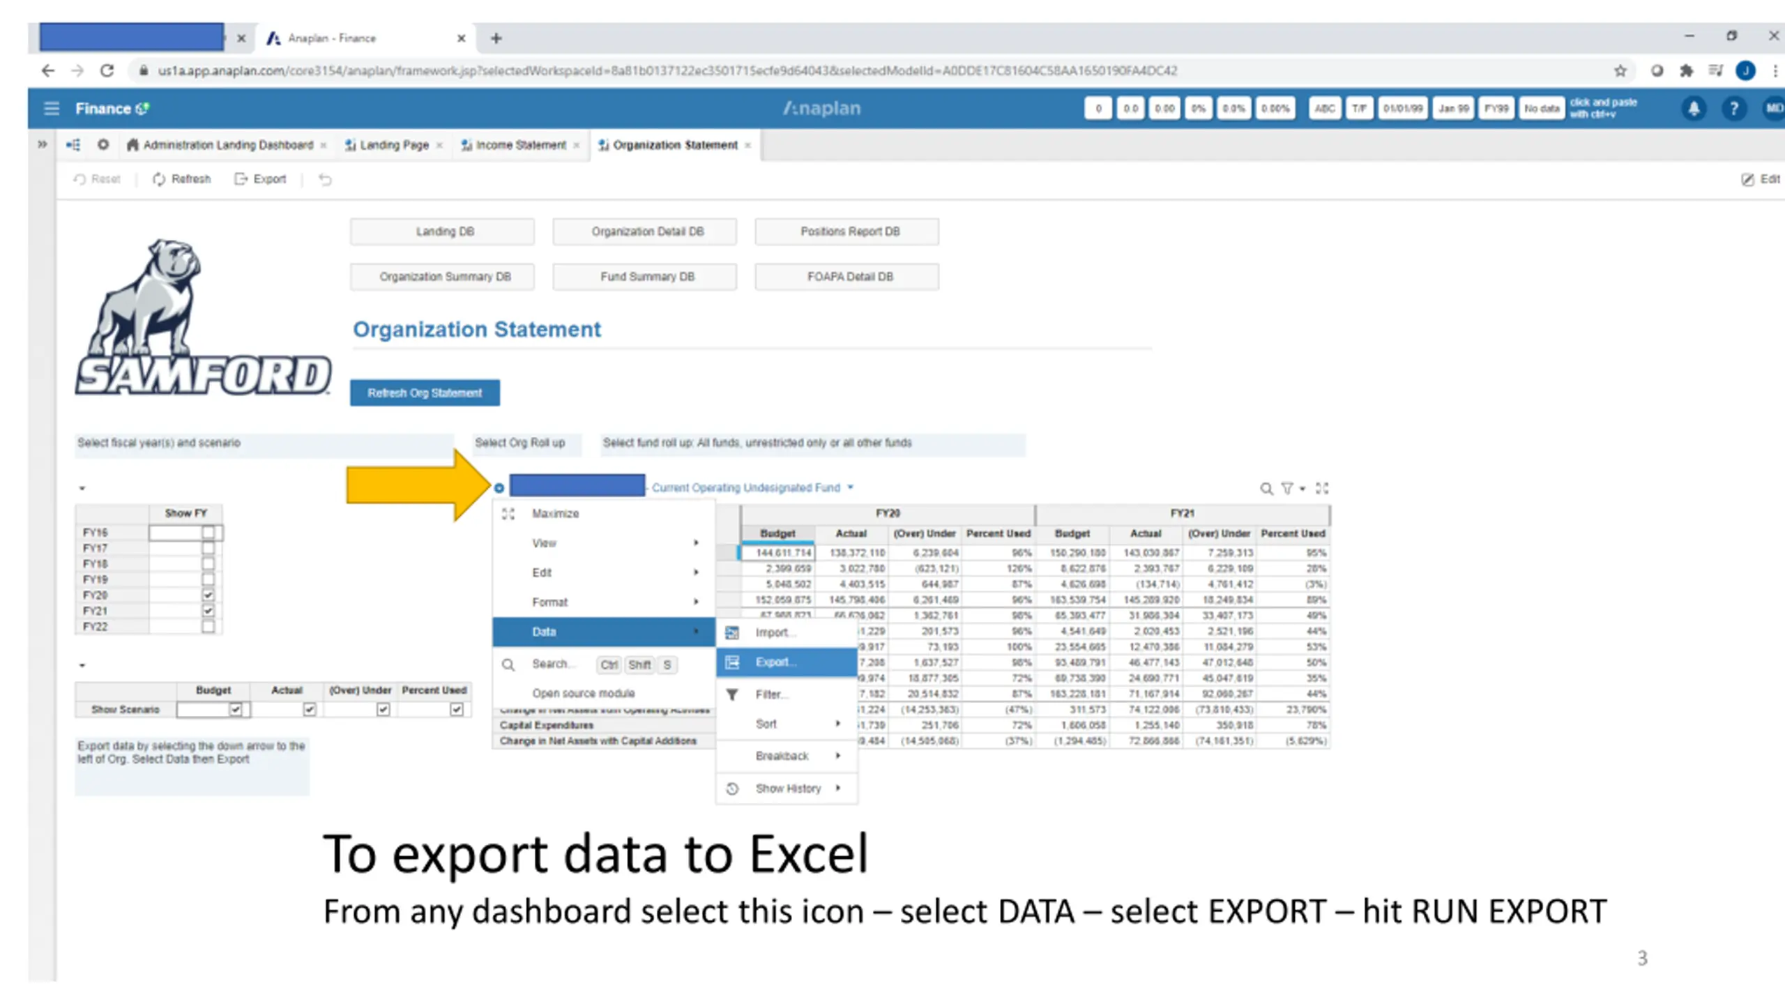This screenshot has width=1785, height=1004.
Task: Open the FOAPA Detail DB button
Action: [847, 277]
